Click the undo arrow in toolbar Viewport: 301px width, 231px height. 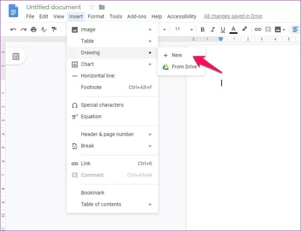pyautogui.click(x=13, y=30)
